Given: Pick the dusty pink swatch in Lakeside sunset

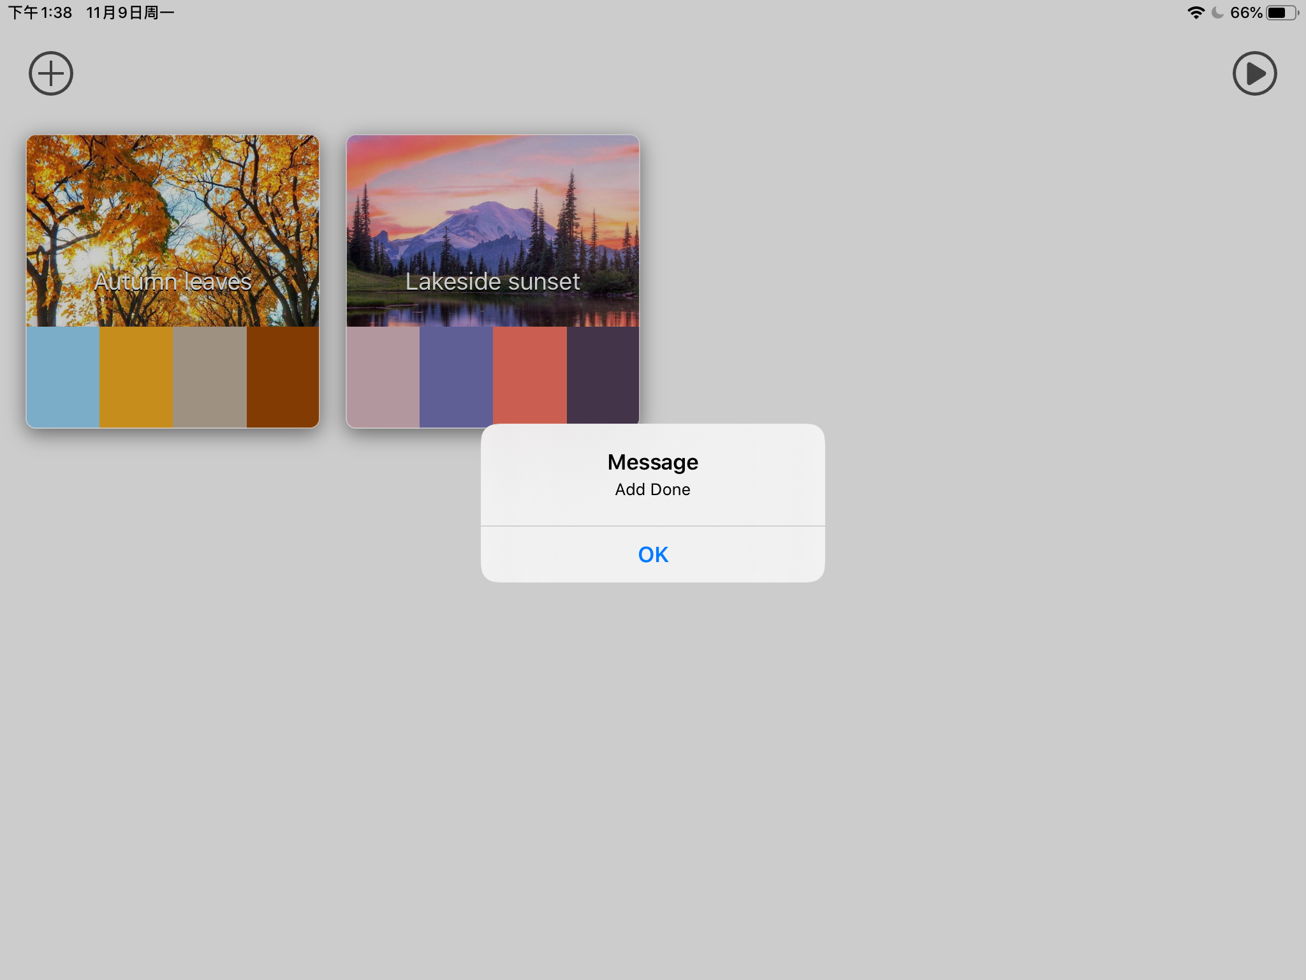Looking at the screenshot, I should click(383, 376).
